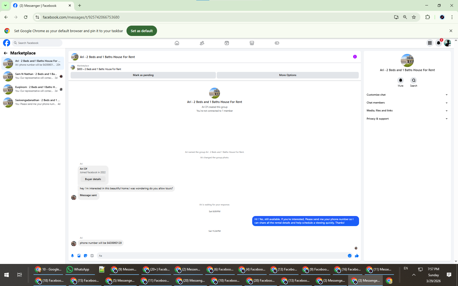This screenshot has width=458, height=286.
Task: Send a thumbs-up like
Action: coord(357,256)
